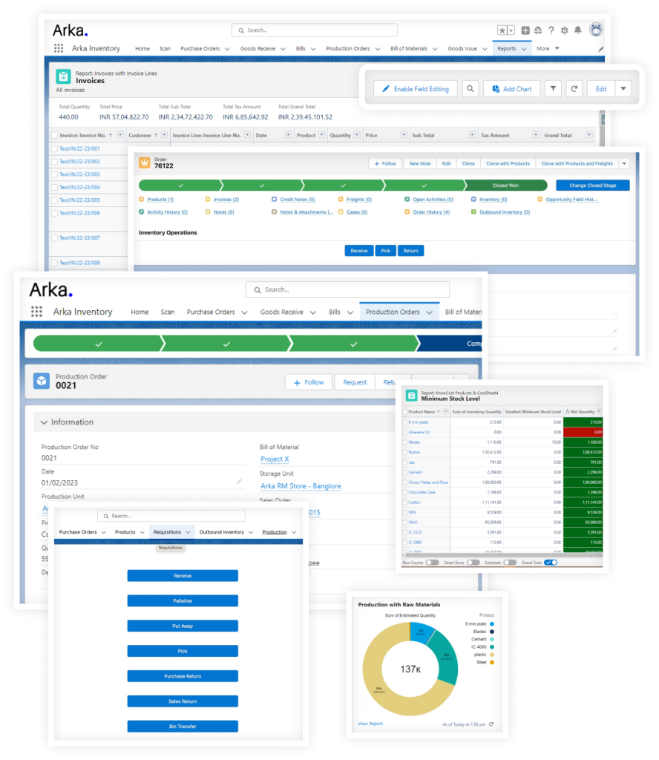This screenshot has height=760, width=659.
Task: Open the Goods Issue tab
Action: click(462, 48)
